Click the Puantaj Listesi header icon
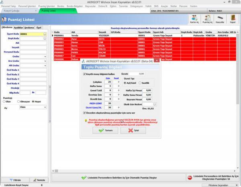241x187 pixels. [x=4, y=20]
